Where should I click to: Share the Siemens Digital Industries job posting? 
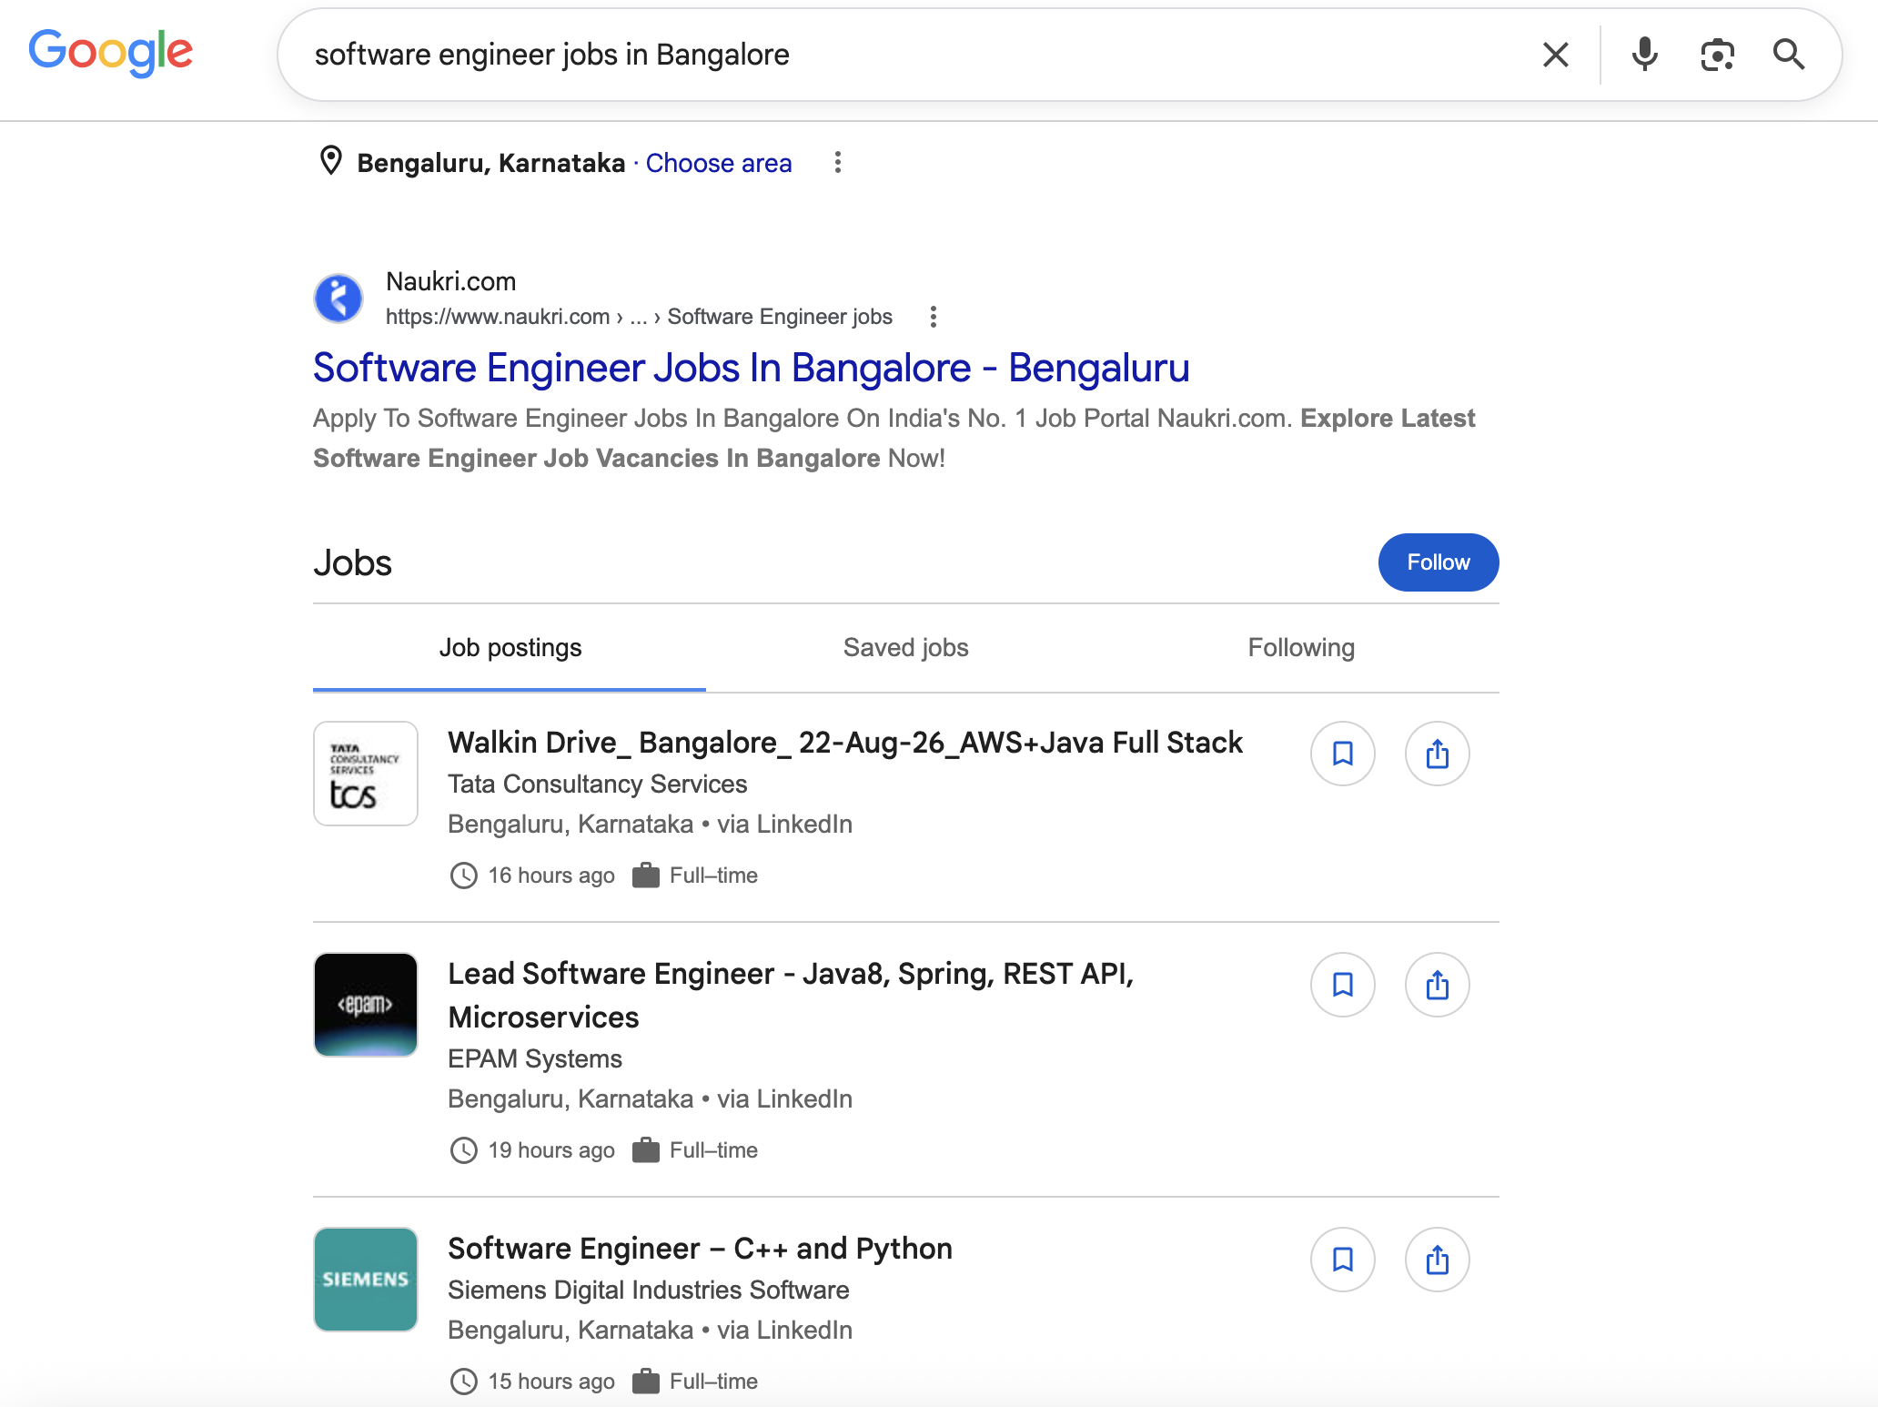[x=1438, y=1260]
